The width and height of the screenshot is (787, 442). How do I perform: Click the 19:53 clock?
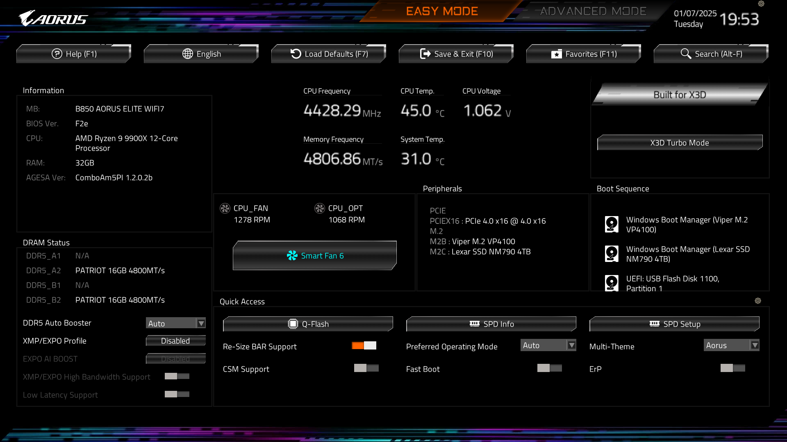coord(739,19)
